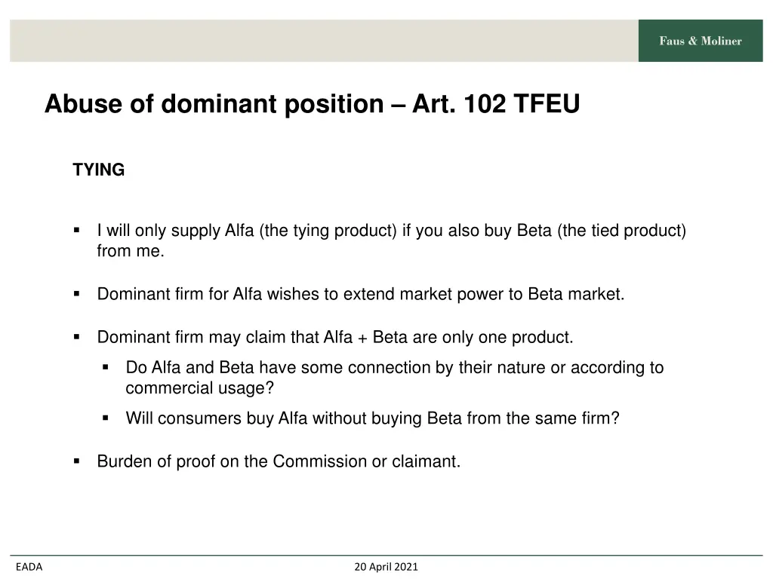Click the bullet marker before 'I will only supply Alfa'

[76, 230]
